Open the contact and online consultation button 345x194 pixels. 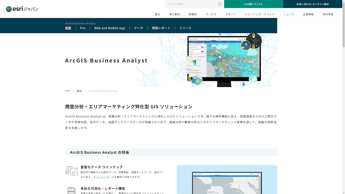tap(312, 4)
